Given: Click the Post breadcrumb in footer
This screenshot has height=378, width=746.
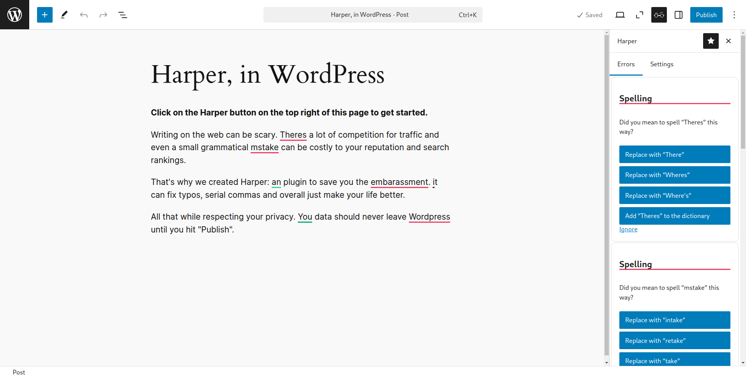Looking at the screenshot, I should click(x=19, y=372).
